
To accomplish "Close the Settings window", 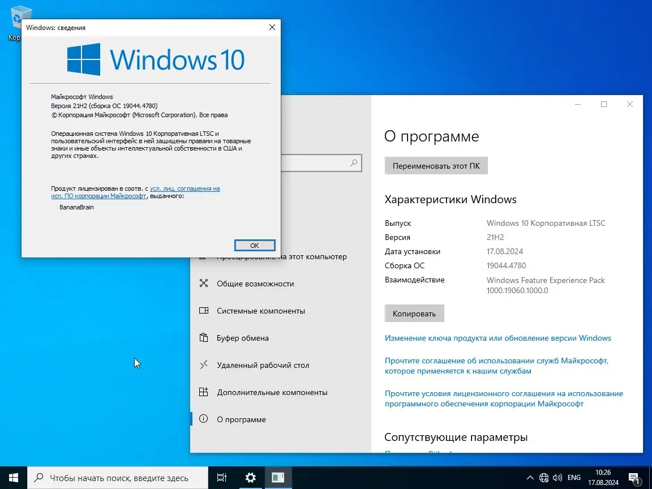I will tap(629, 104).
